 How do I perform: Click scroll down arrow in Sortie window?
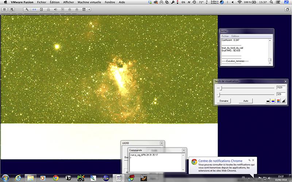pos(270,63)
